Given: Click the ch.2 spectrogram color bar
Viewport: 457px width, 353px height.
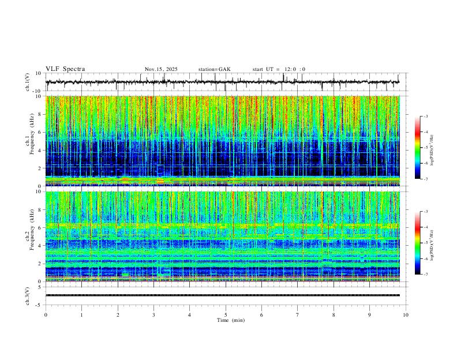Looking at the screenshot, I should (x=417, y=243).
